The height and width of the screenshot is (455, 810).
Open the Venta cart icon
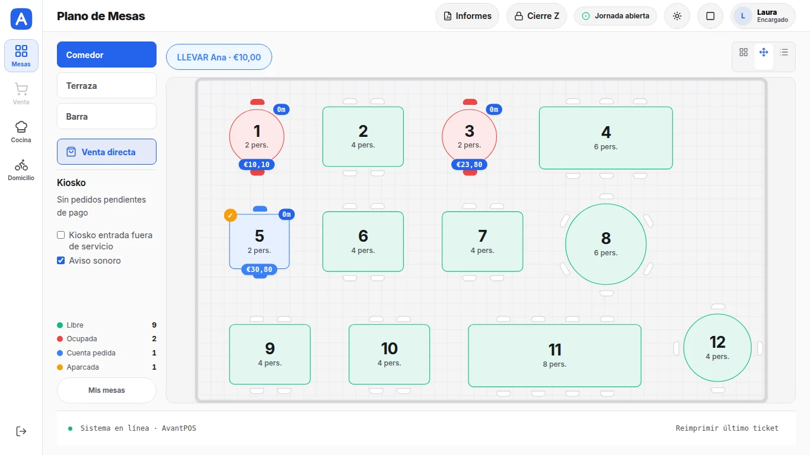pyautogui.click(x=21, y=94)
